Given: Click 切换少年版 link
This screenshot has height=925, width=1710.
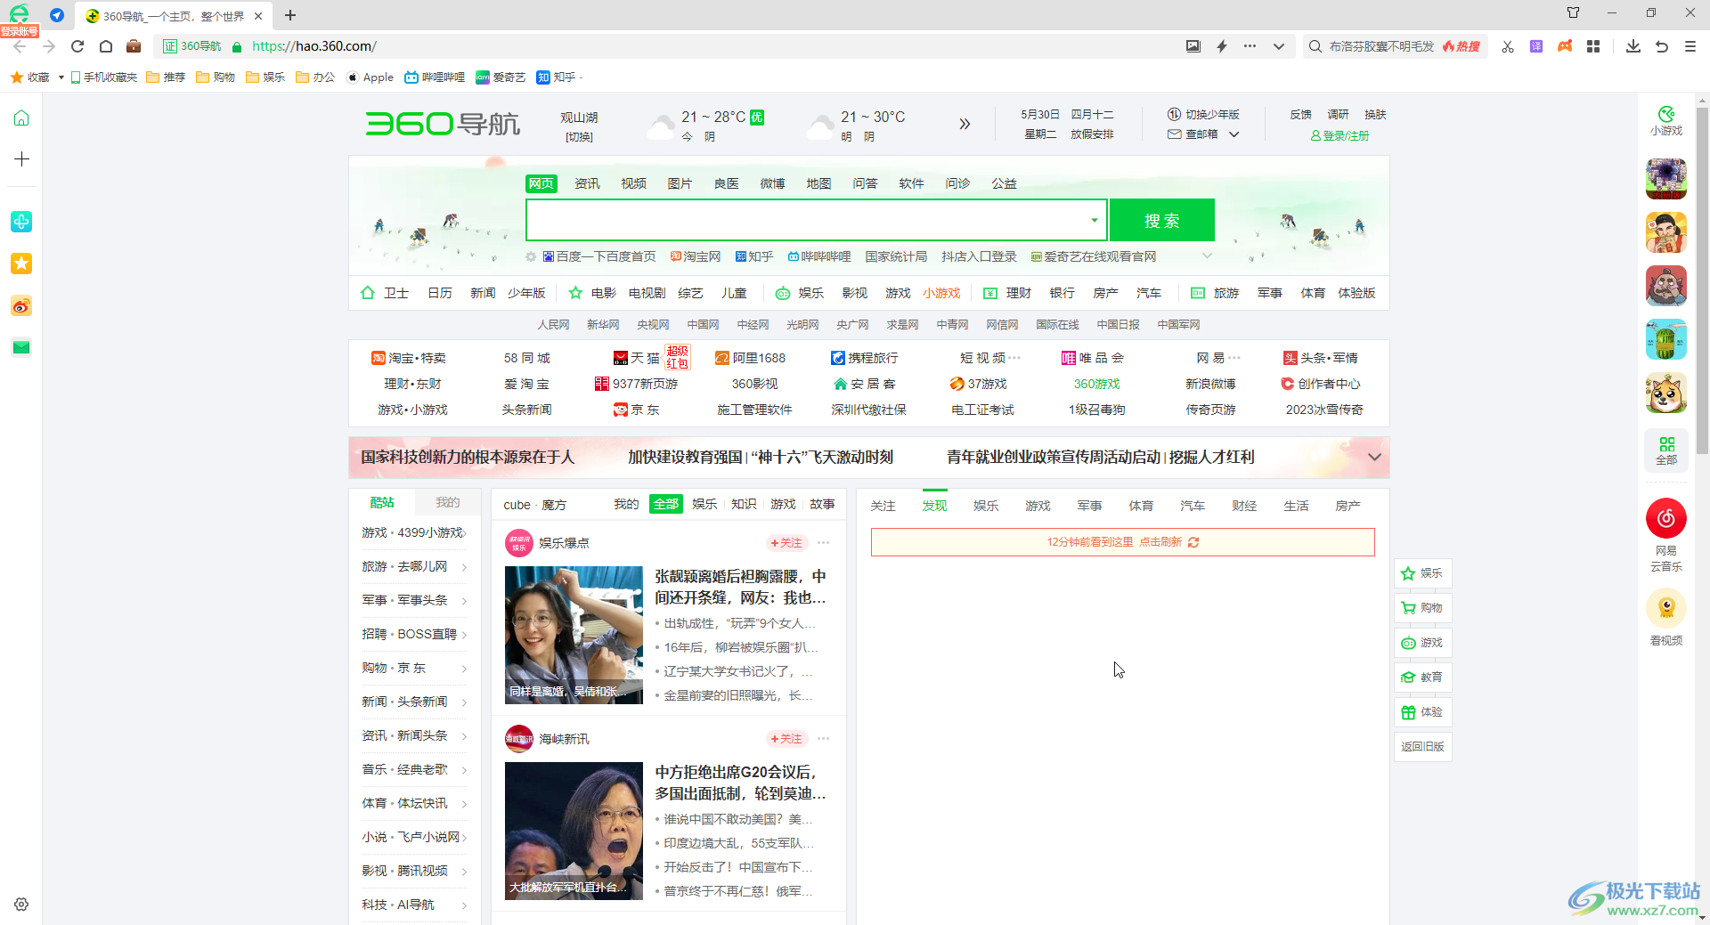Looking at the screenshot, I should tap(1203, 114).
